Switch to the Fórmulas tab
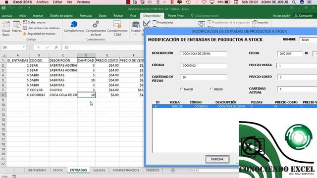 click(x=86, y=16)
